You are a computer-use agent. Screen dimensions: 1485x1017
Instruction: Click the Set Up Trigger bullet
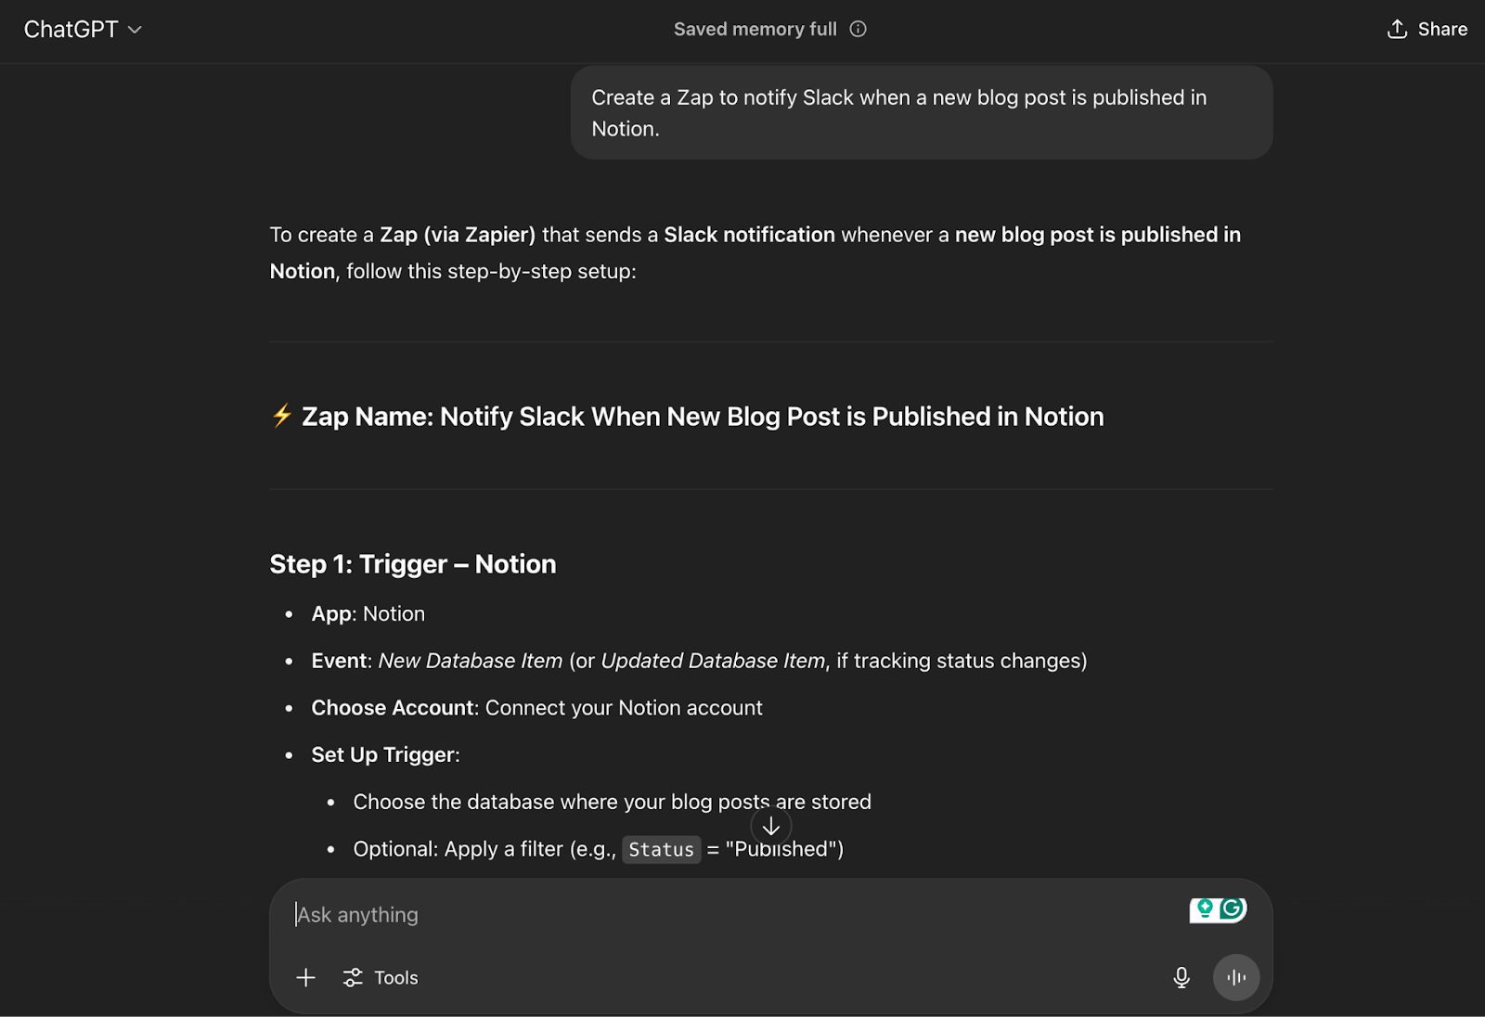tap(385, 755)
